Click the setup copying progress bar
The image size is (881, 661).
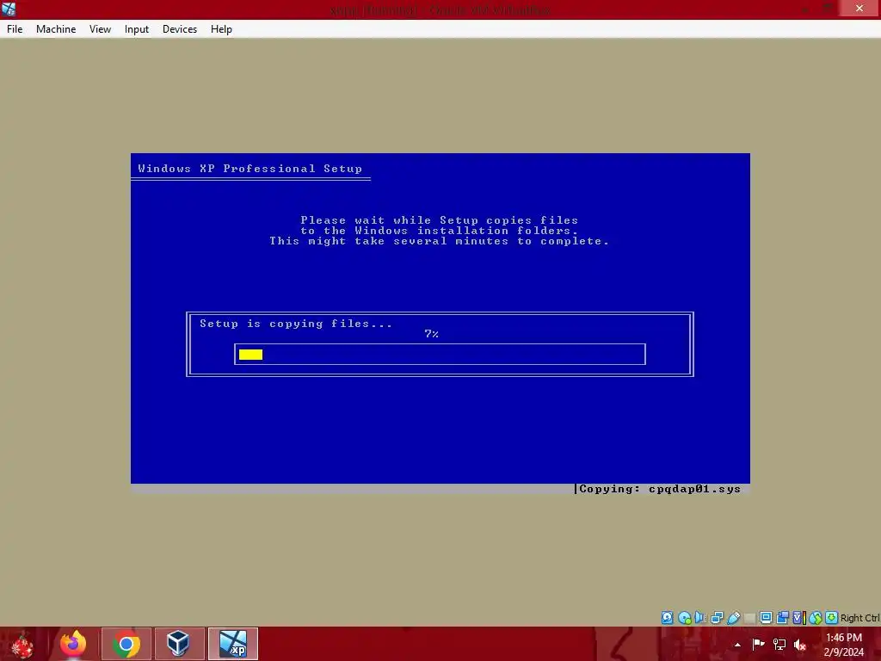coord(440,354)
